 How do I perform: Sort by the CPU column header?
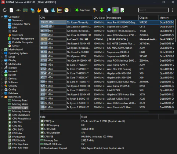pos(66,18)
